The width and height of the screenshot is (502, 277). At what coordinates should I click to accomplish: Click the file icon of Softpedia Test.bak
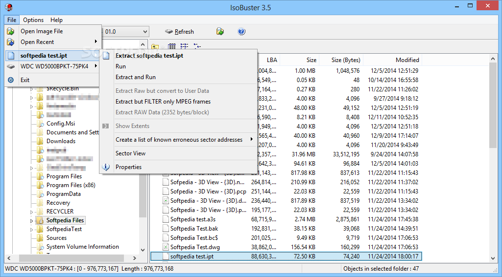tap(166, 229)
